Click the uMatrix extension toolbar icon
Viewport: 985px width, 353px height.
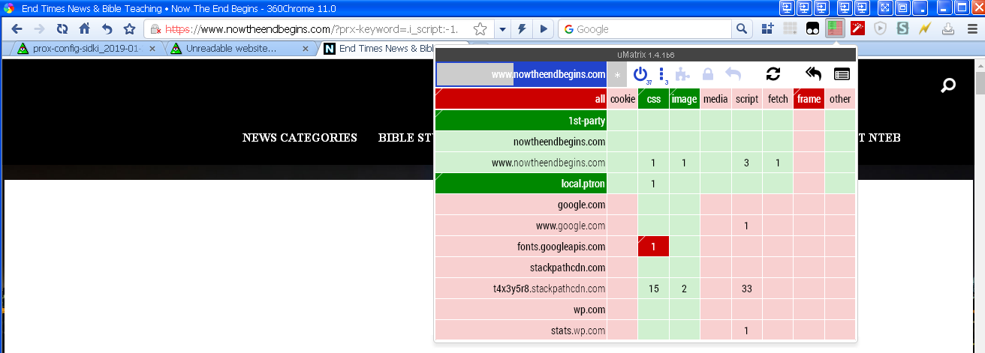pos(834,29)
